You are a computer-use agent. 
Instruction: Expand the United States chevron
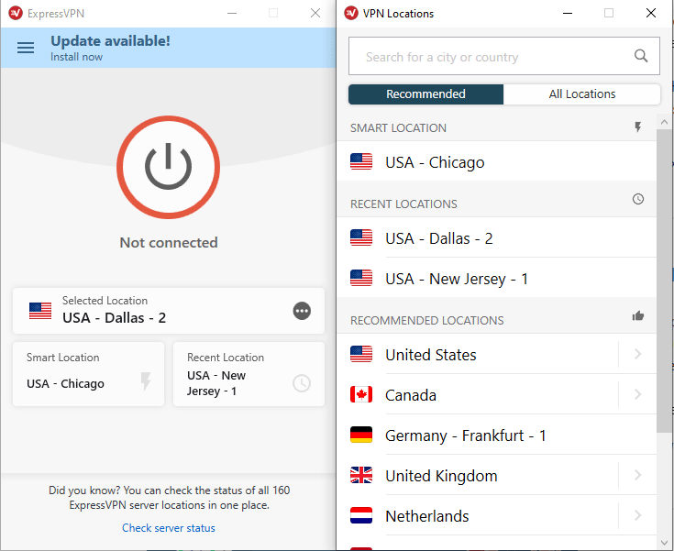coord(638,354)
